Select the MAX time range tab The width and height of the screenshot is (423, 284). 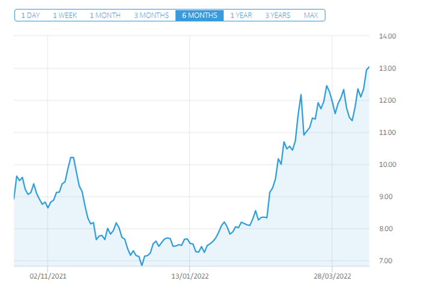coord(311,15)
